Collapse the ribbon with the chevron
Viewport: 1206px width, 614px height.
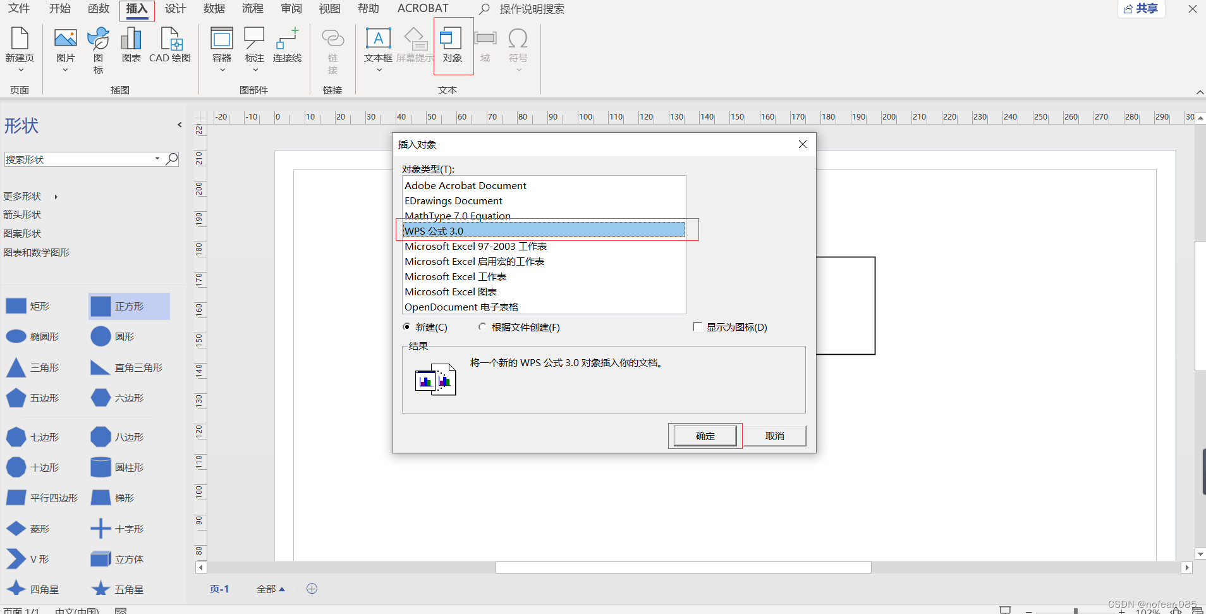click(x=1200, y=92)
